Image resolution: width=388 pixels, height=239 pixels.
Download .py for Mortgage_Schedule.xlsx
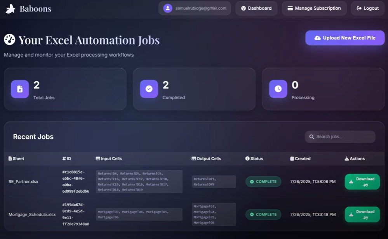click(362, 215)
